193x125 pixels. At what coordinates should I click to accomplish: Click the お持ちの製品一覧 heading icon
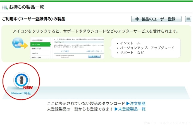tap(5, 7)
